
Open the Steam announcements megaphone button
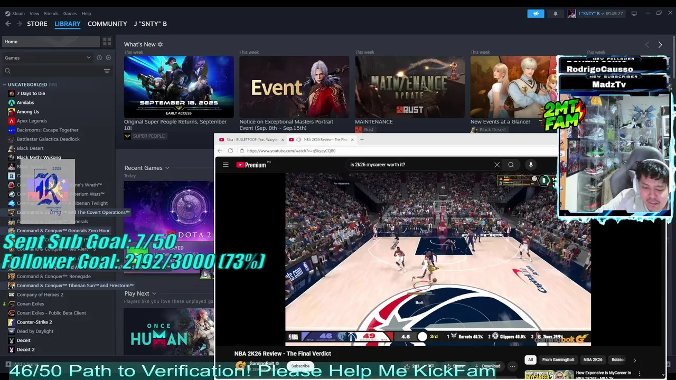(x=536, y=13)
